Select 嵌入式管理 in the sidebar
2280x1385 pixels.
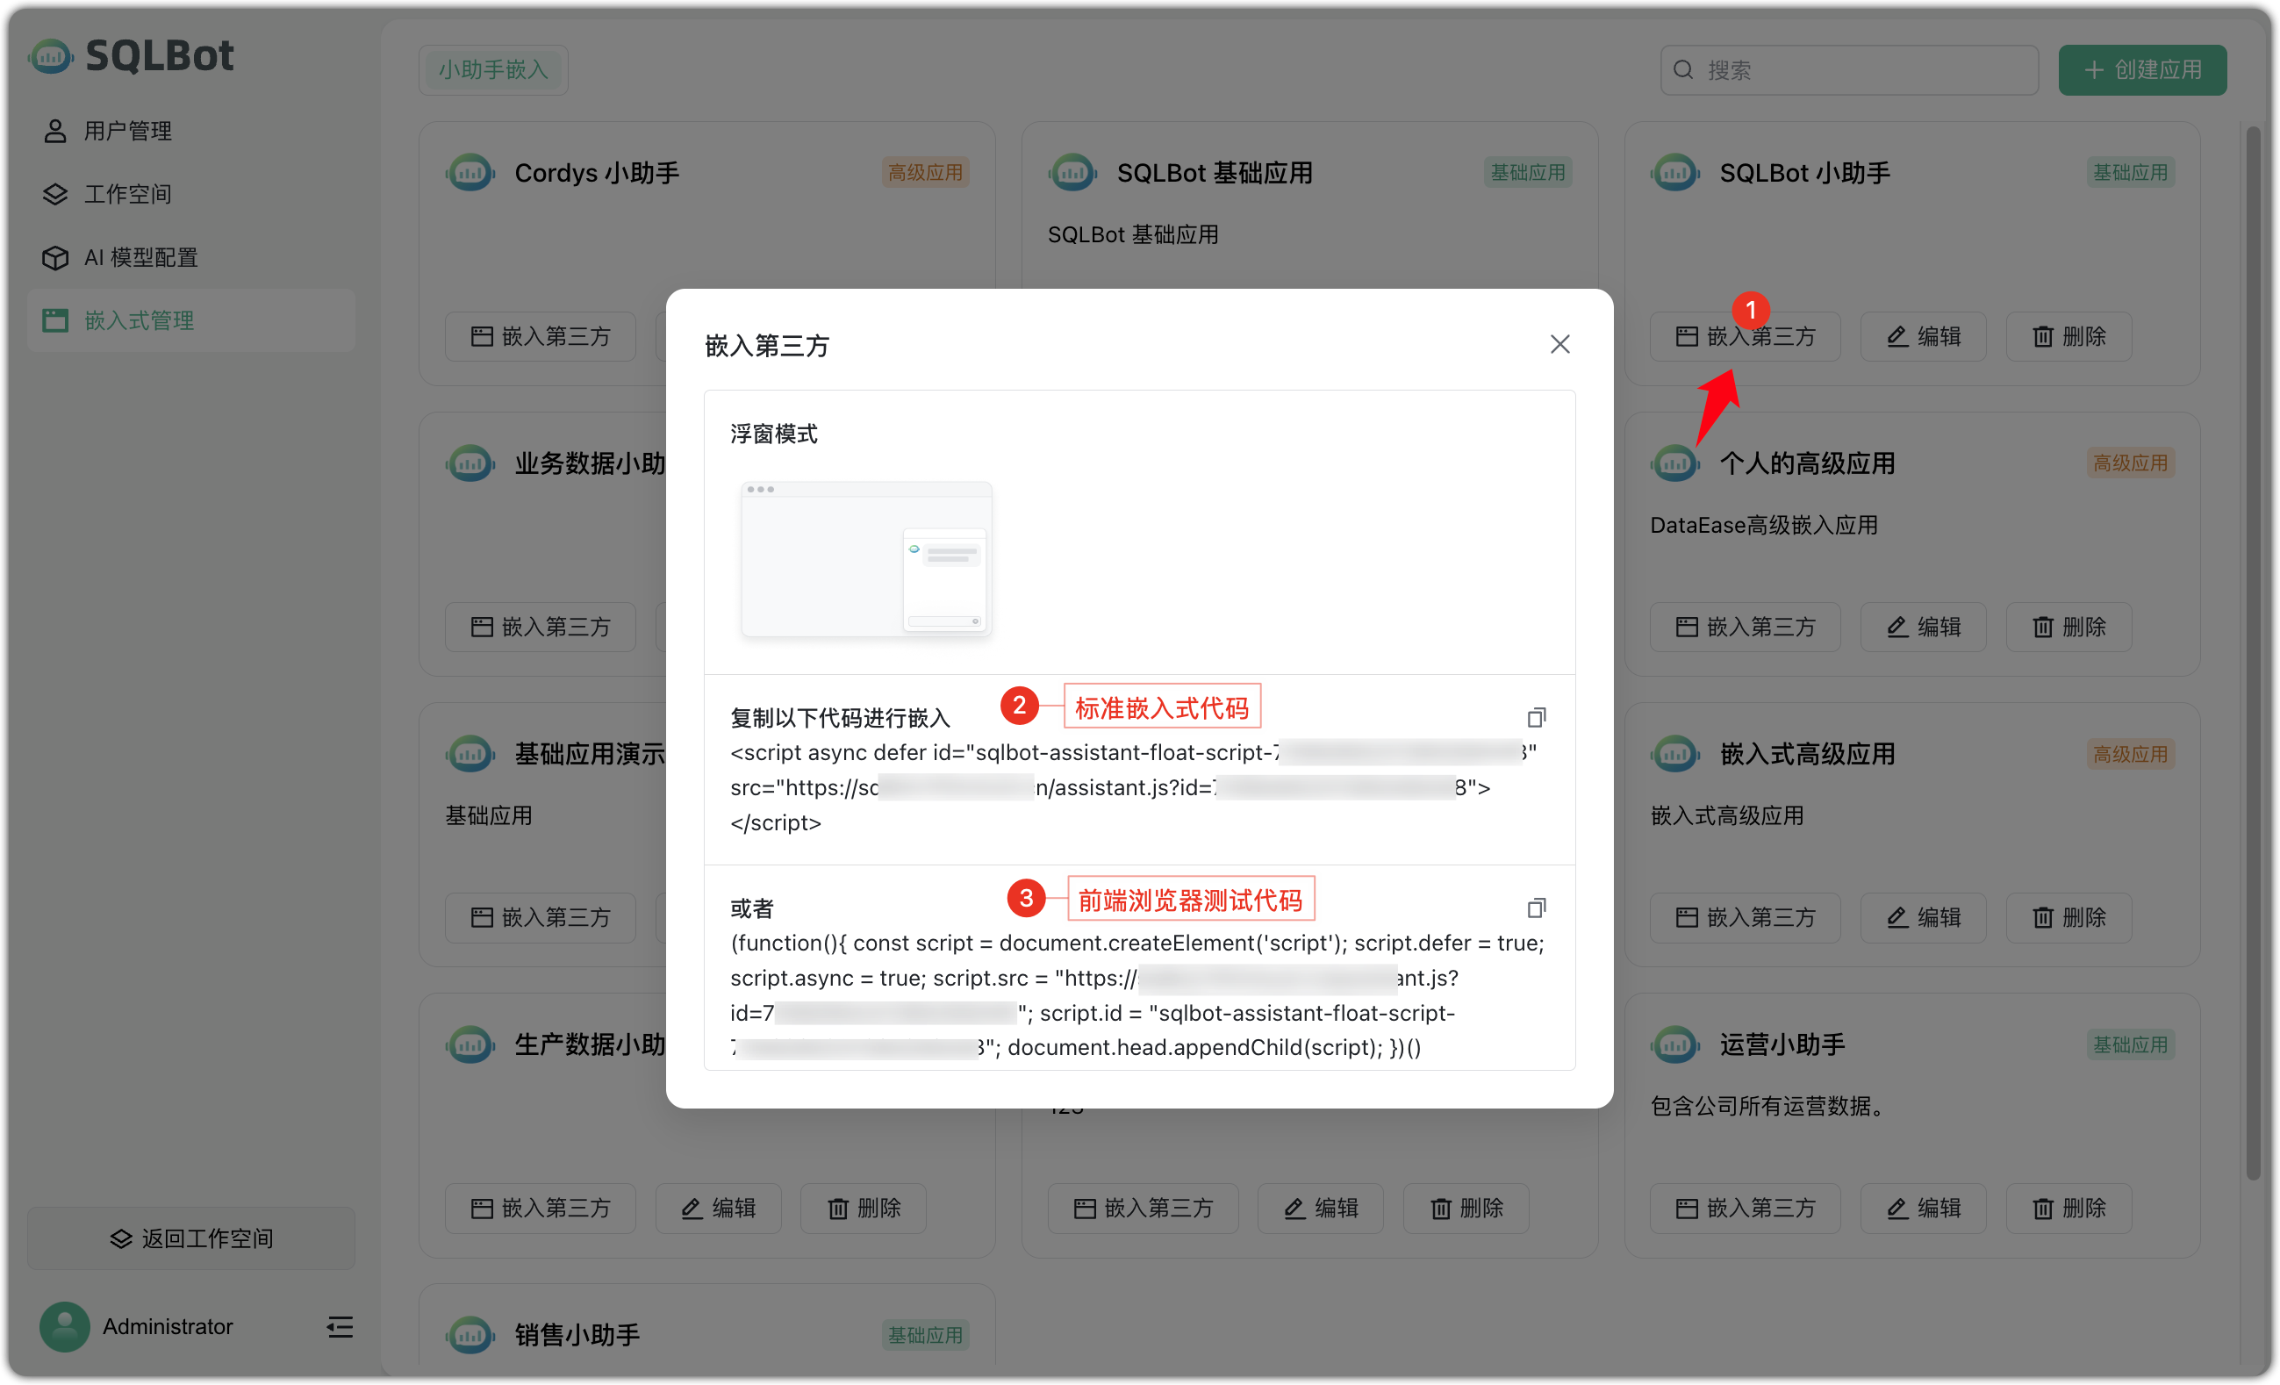click(138, 319)
